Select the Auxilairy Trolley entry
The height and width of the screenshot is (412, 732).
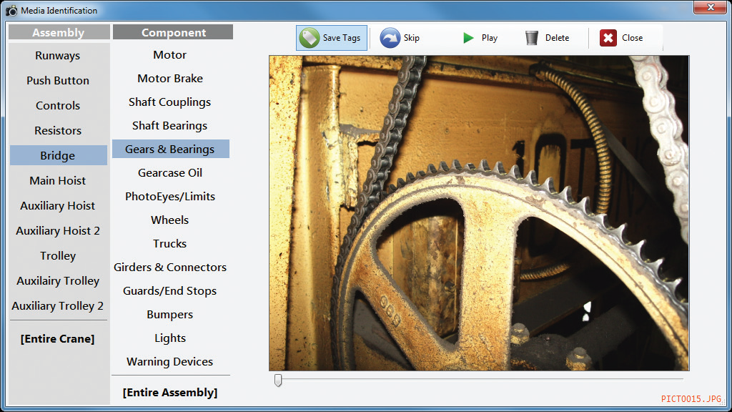pos(58,280)
